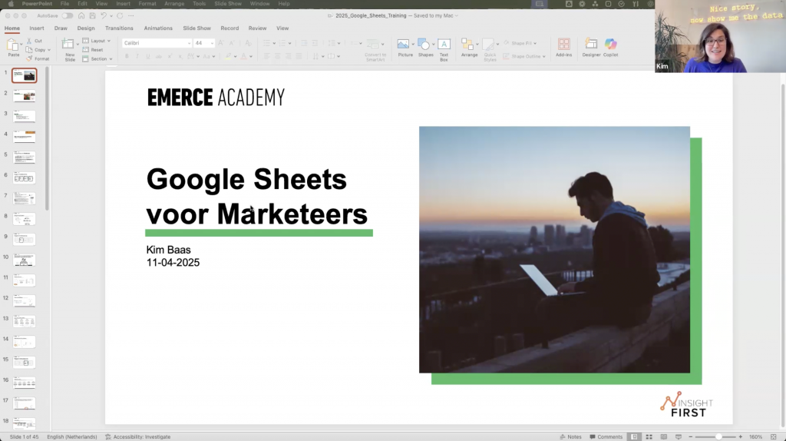Switch to the Insert ribbon tab

point(37,28)
